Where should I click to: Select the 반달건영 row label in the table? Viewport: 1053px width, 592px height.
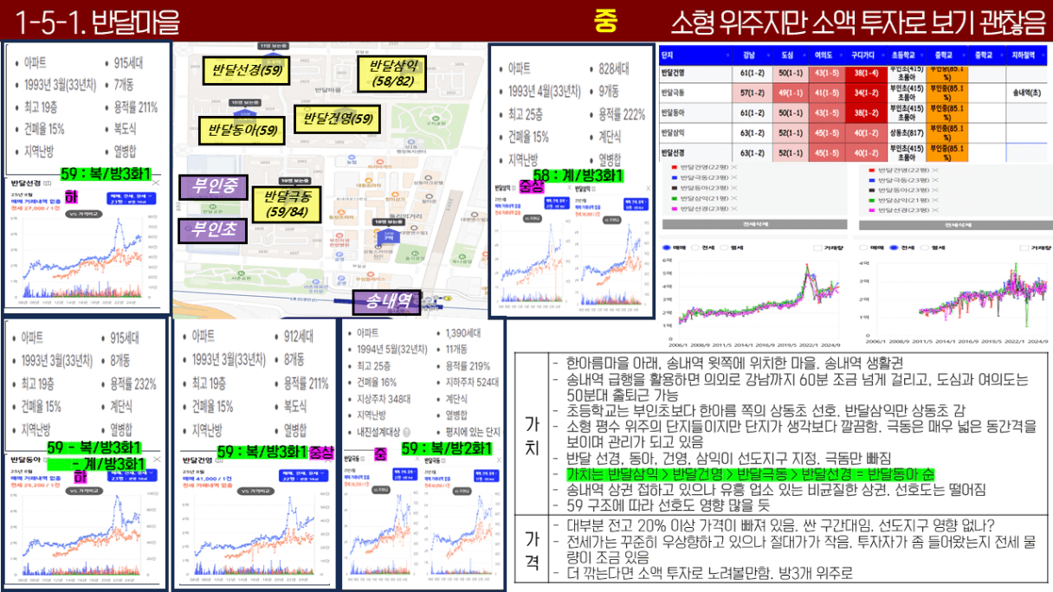[x=673, y=71]
